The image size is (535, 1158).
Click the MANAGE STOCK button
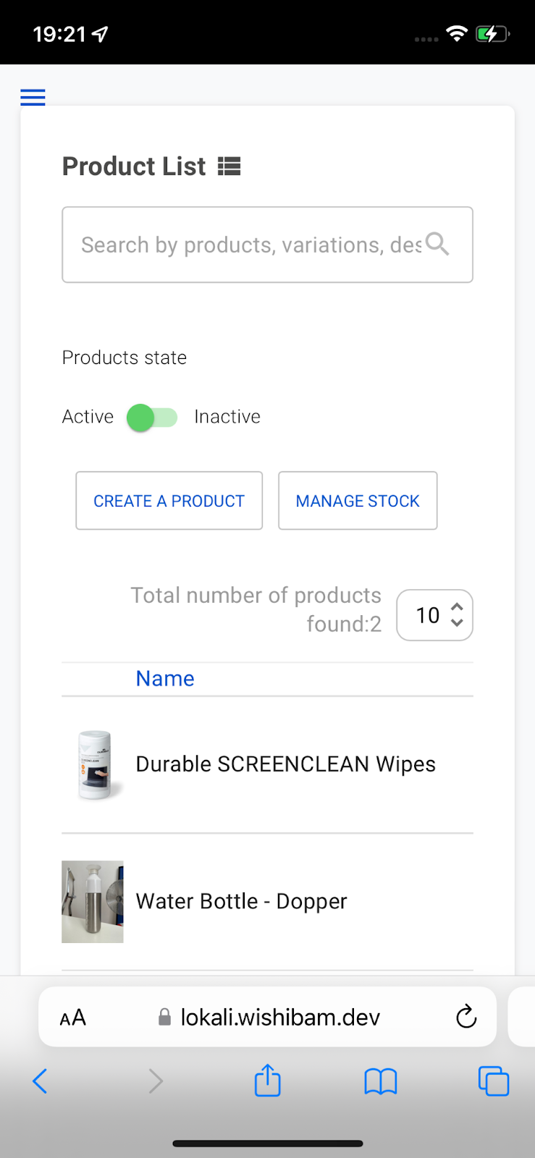pos(358,501)
